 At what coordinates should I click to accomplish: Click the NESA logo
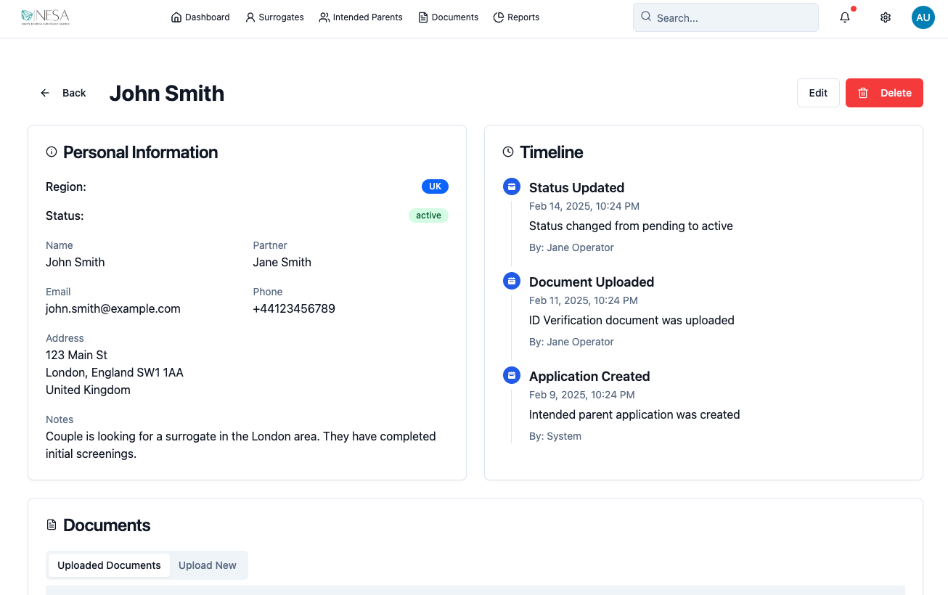[45, 17]
